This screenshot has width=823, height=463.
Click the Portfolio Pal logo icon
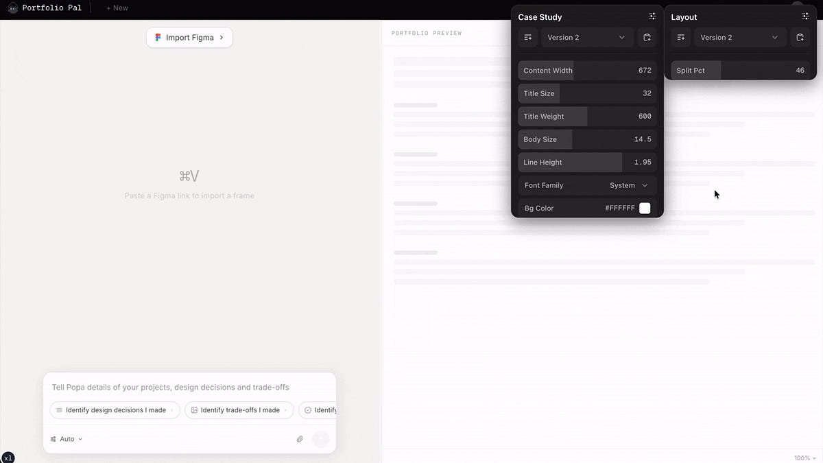click(12, 8)
